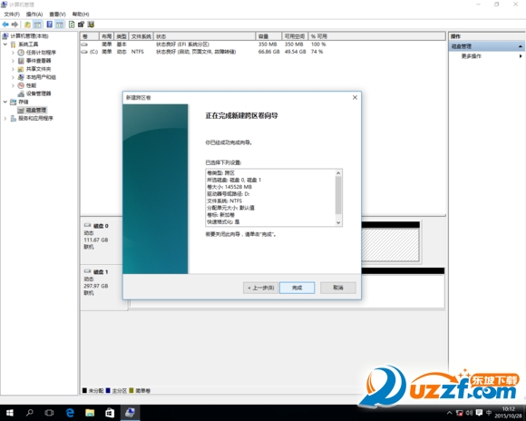Select 磁盘管理 in the console tree
Screen dimensions: 526x421
pyautogui.click(x=36, y=110)
